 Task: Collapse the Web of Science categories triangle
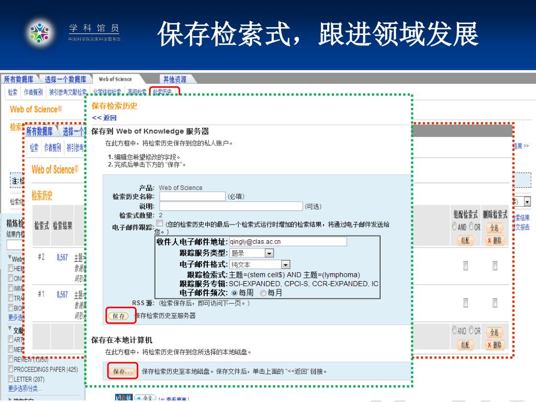click(x=10, y=257)
